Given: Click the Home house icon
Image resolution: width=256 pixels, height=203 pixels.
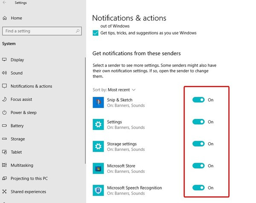Looking at the screenshot, I should click(x=5, y=18).
